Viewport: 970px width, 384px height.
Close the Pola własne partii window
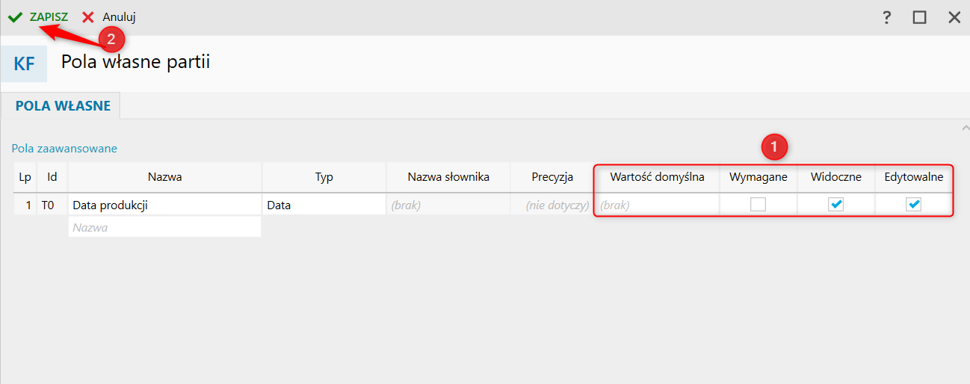pos(954,17)
